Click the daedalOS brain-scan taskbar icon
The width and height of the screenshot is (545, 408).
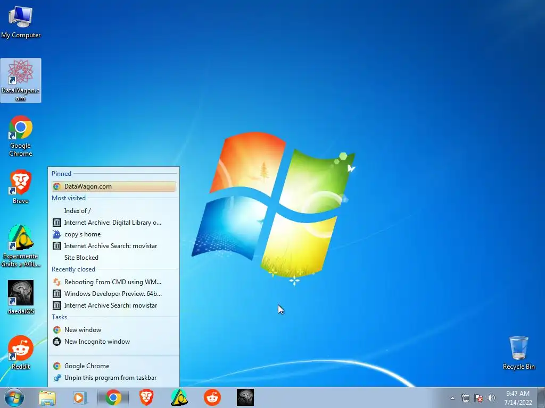tap(245, 397)
